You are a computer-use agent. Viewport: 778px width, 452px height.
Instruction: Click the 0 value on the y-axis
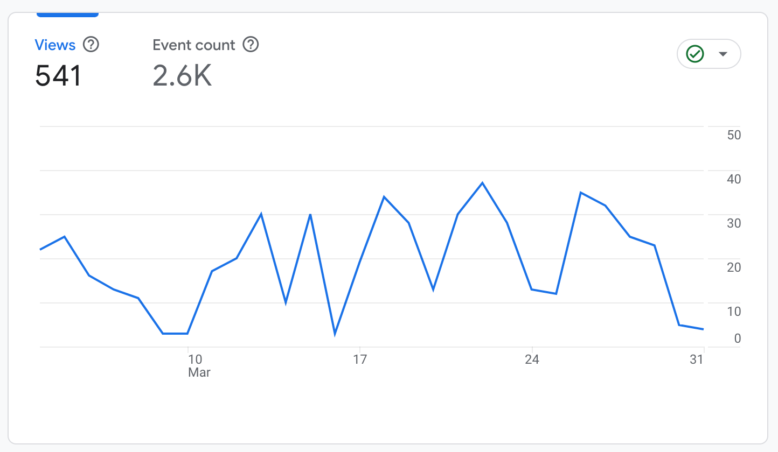(x=737, y=338)
